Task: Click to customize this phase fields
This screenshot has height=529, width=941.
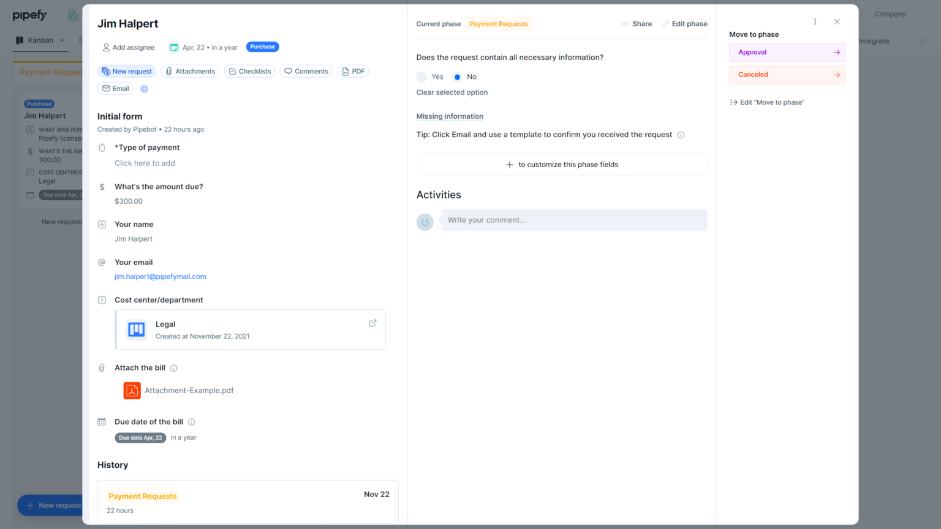Action: click(x=562, y=165)
